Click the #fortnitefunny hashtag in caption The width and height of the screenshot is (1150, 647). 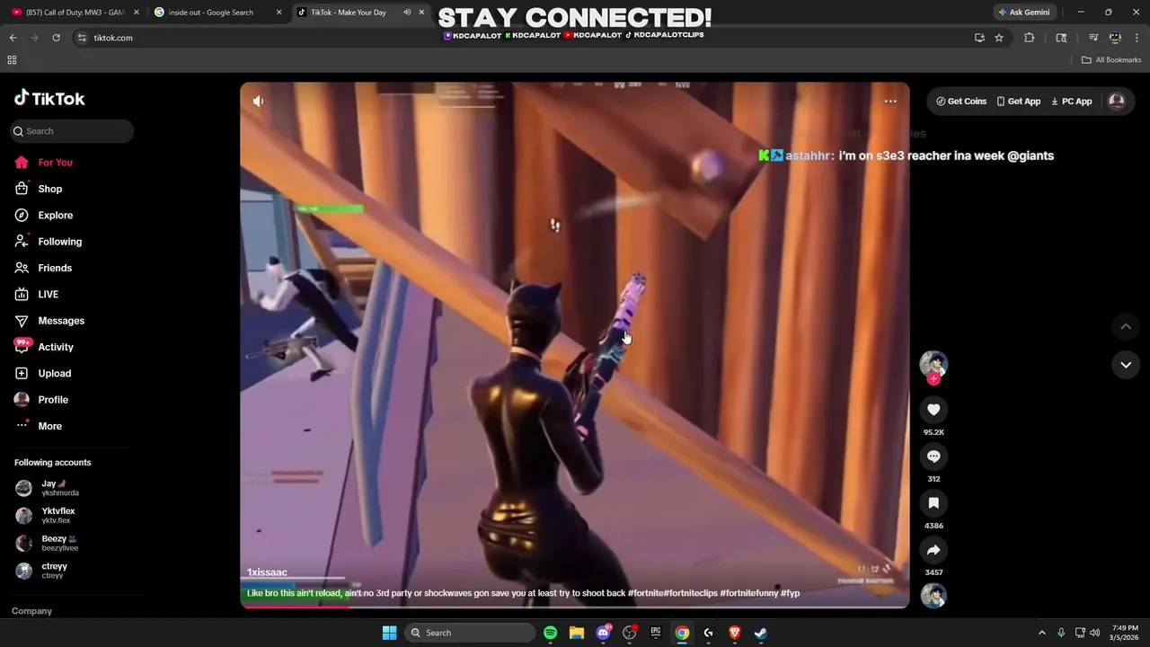pos(749,593)
